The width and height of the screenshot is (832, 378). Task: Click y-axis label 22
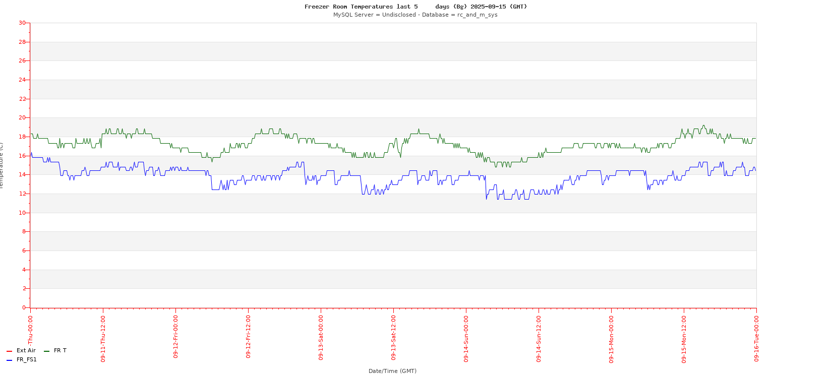(22, 99)
